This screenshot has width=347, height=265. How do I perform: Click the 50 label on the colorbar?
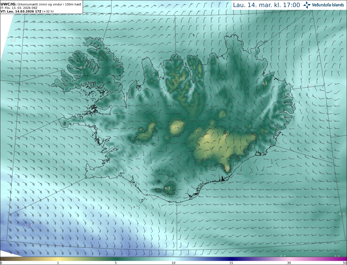(345, 263)
